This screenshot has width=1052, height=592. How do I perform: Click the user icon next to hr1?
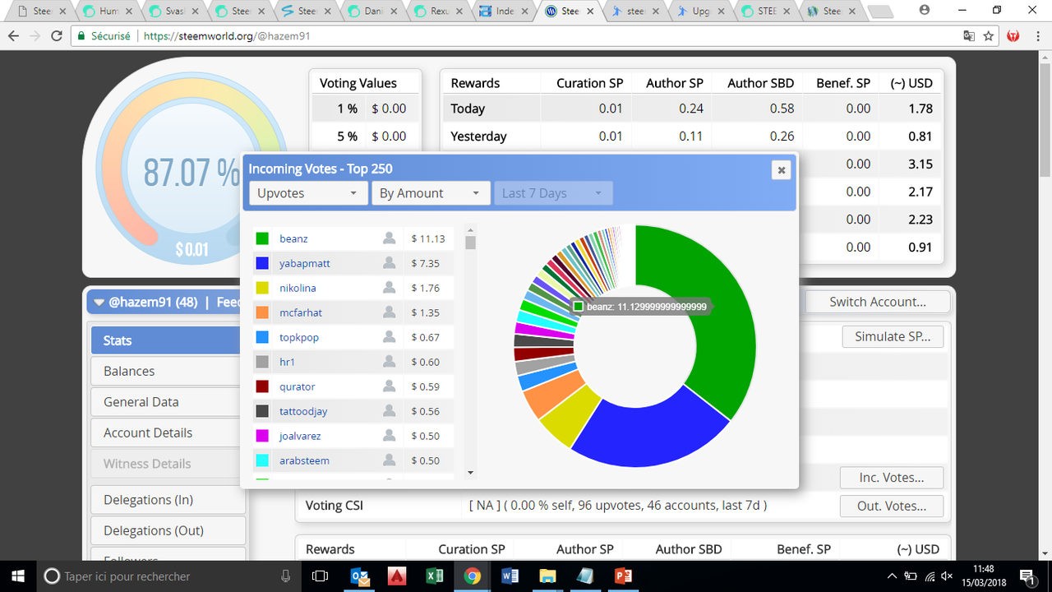[x=390, y=362]
